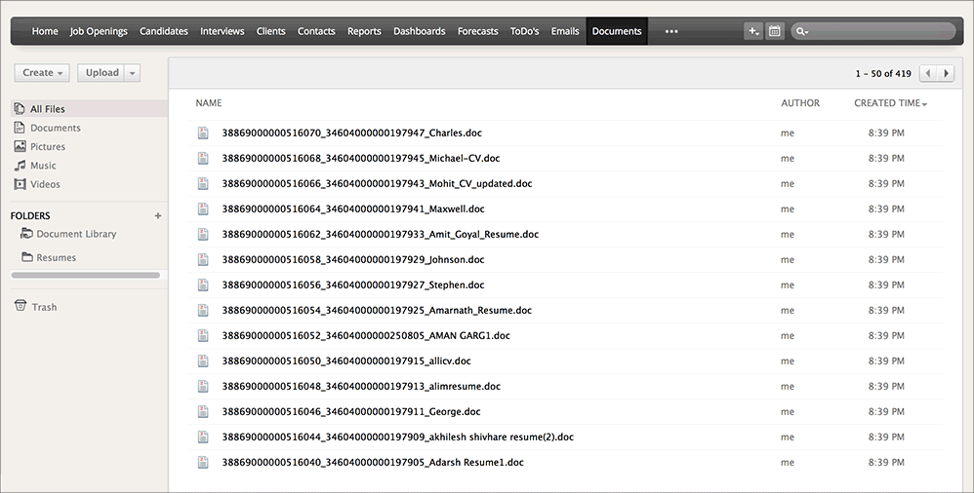Viewport: 974px width, 493px height.
Task: Click the file icon beside Charles.doc
Action: tap(203, 133)
